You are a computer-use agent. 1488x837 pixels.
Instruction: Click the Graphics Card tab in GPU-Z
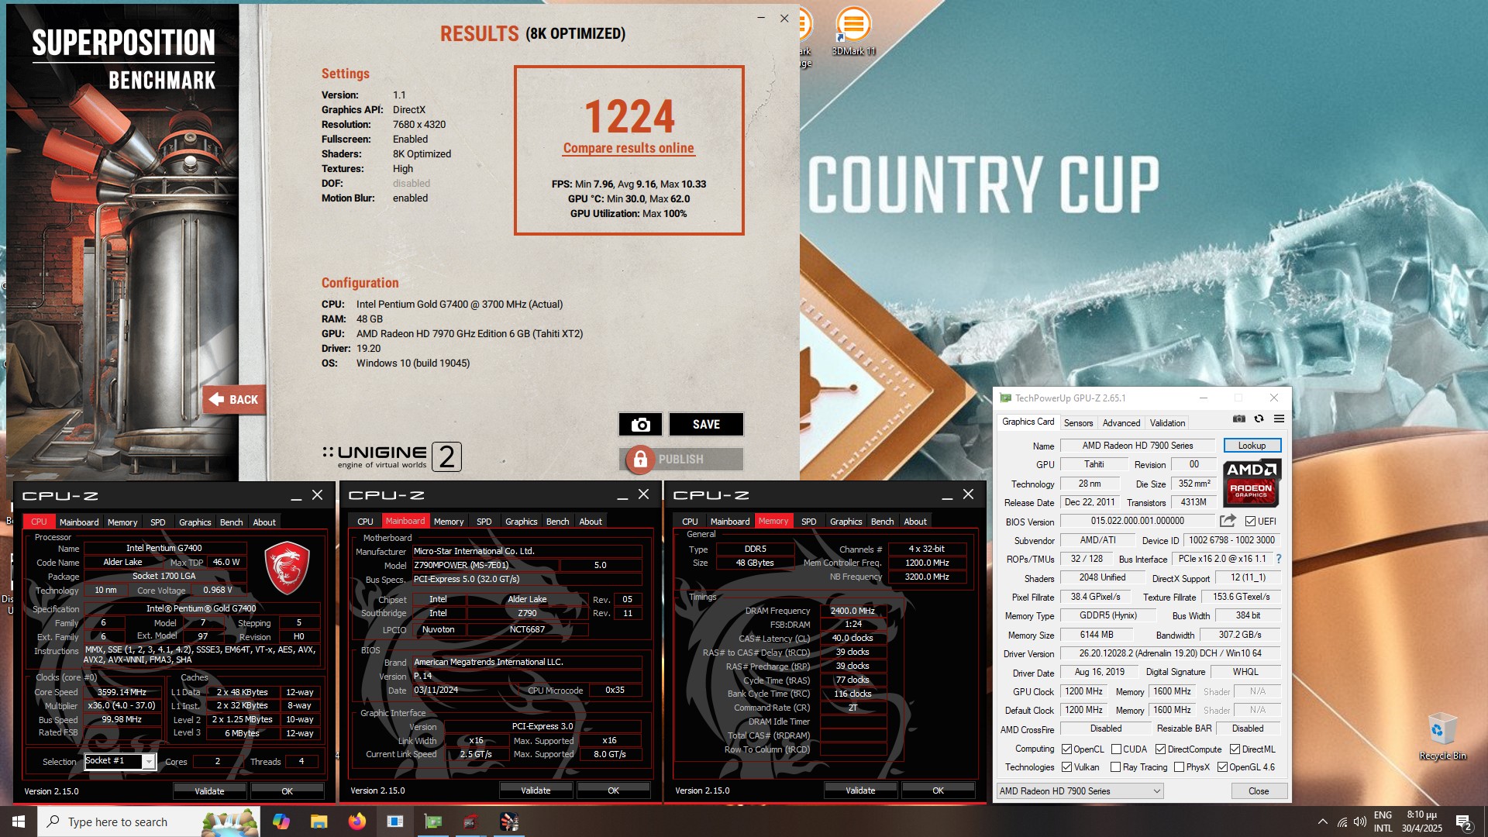pos(1028,422)
